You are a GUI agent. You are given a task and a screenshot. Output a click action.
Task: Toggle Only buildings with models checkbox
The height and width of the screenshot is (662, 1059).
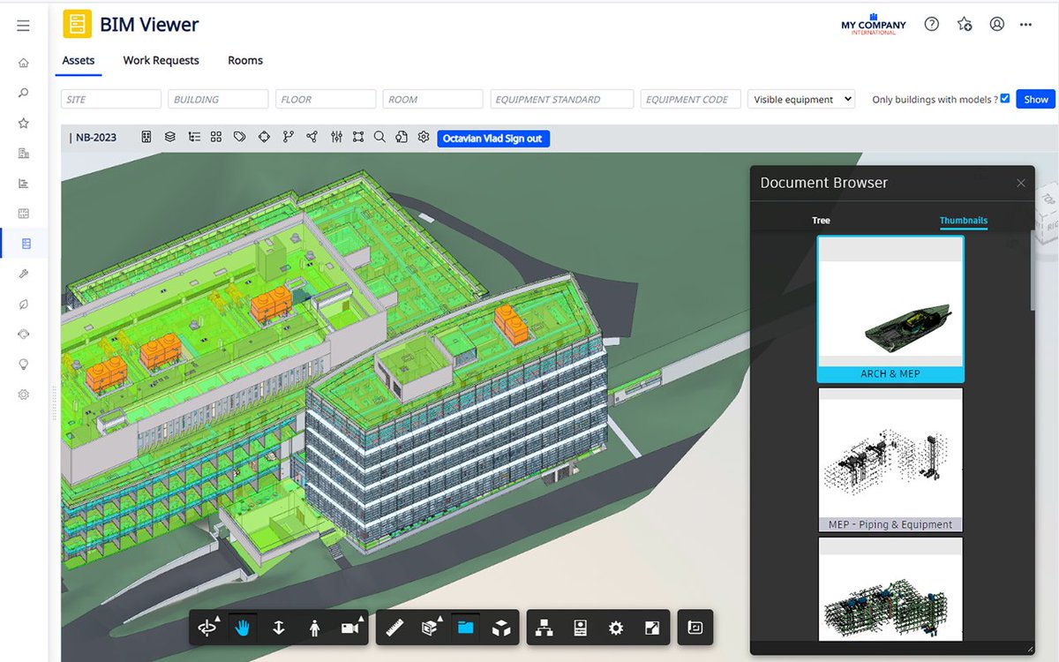pos(1005,99)
